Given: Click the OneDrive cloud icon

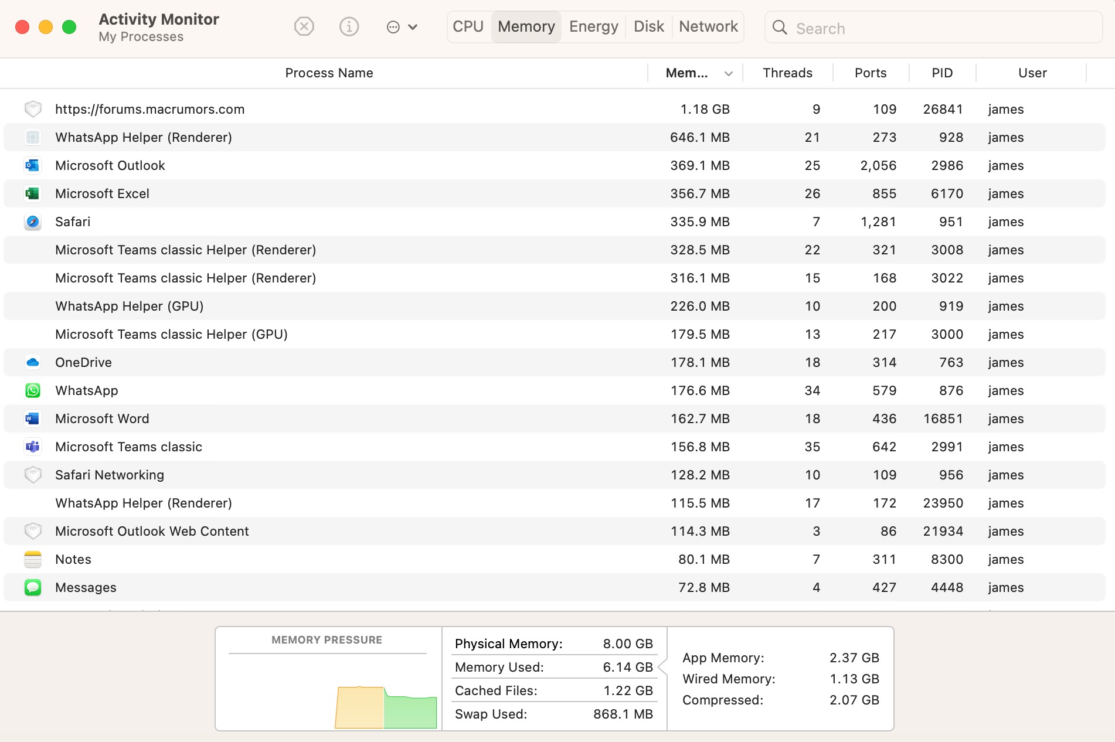Looking at the screenshot, I should click(x=33, y=362).
